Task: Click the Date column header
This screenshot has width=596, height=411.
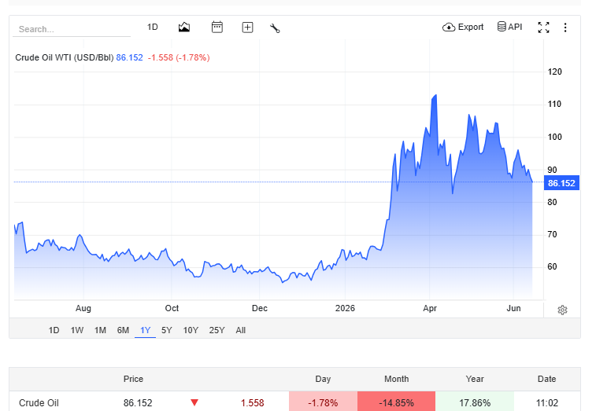Action: click(x=546, y=379)
